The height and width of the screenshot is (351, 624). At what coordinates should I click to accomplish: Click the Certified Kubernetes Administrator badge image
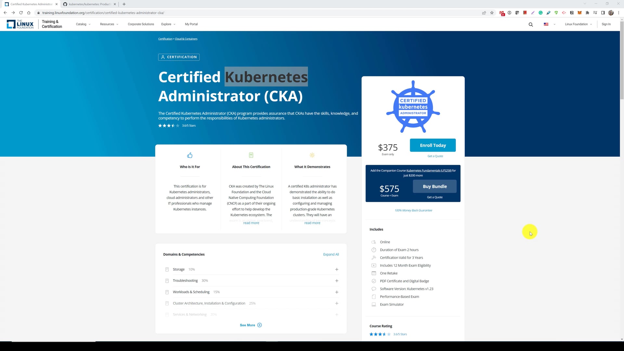click(413, 107)
